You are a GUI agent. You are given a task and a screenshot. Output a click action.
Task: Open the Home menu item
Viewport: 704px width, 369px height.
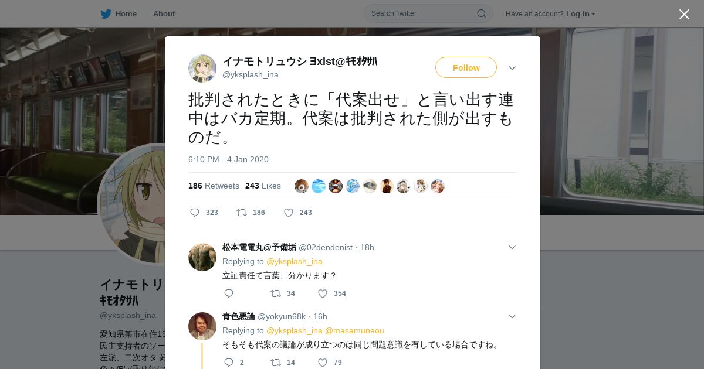pyautogui.click(x=126, y=14)
